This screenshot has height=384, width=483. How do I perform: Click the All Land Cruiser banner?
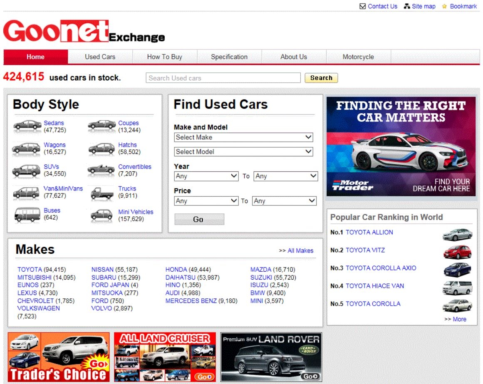[x=165, y=357]
